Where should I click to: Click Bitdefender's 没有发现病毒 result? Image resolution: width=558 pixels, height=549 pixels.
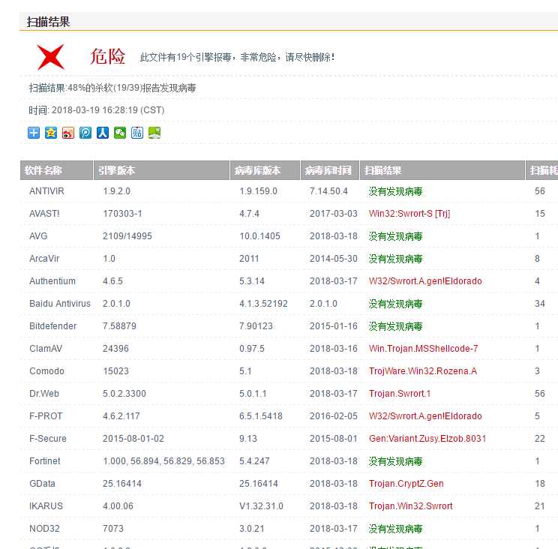pos(396,326)
